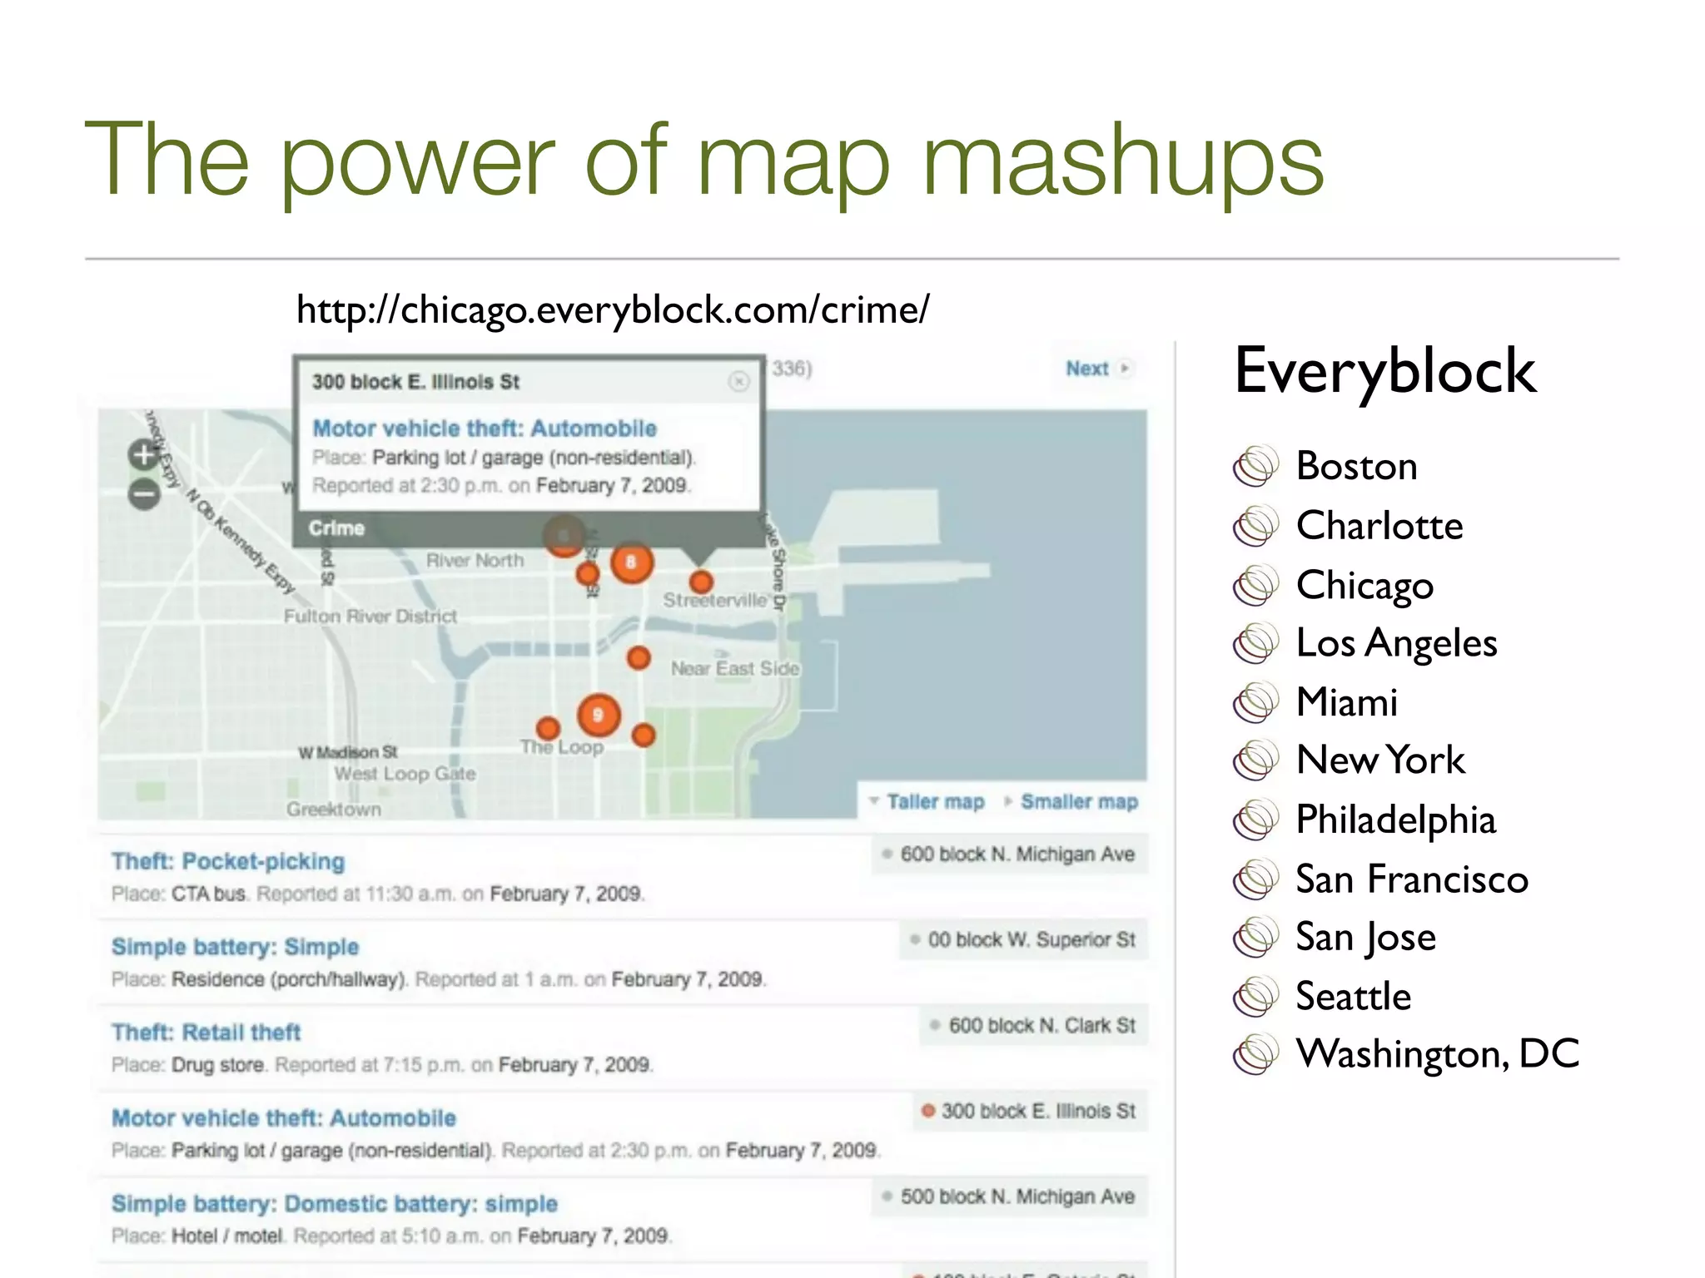
Task: Click the chicago.everyblock.com/crime URL text
Action: 613,310
